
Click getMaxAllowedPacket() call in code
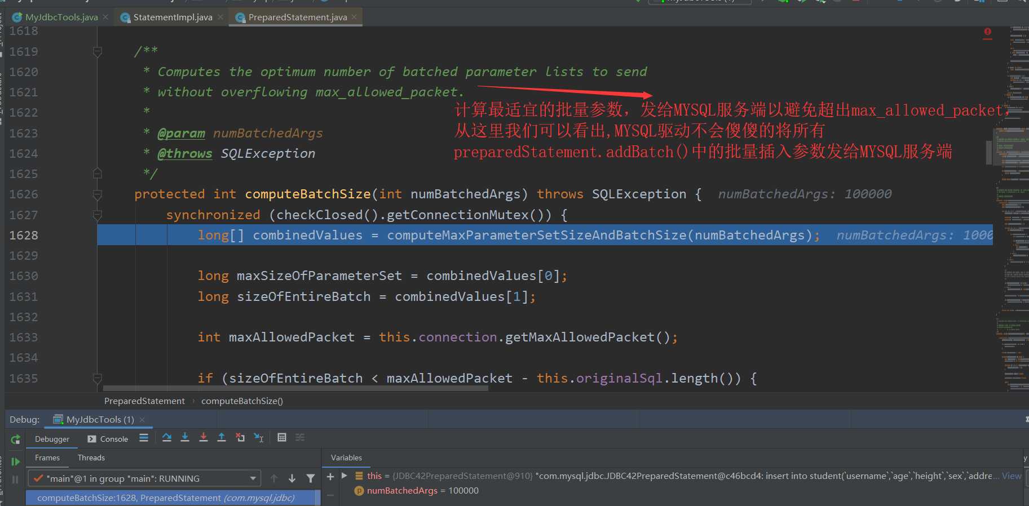[587, 338]
